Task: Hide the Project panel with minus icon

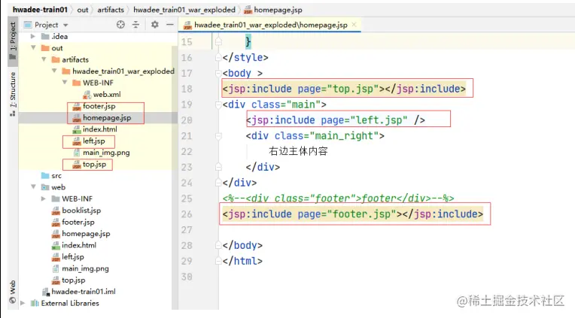Action: 170,25
